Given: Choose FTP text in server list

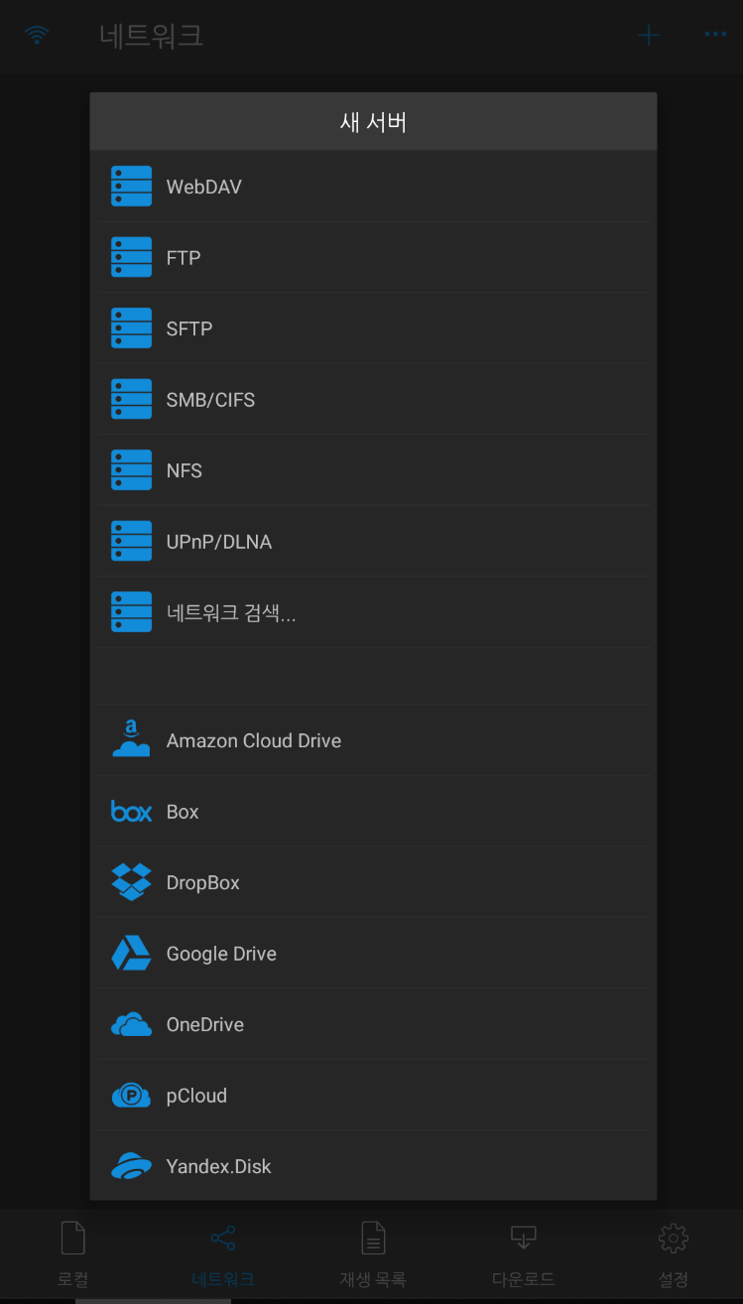Looking at the screenshot, I should pyautogui.click(x=184, y=258).
